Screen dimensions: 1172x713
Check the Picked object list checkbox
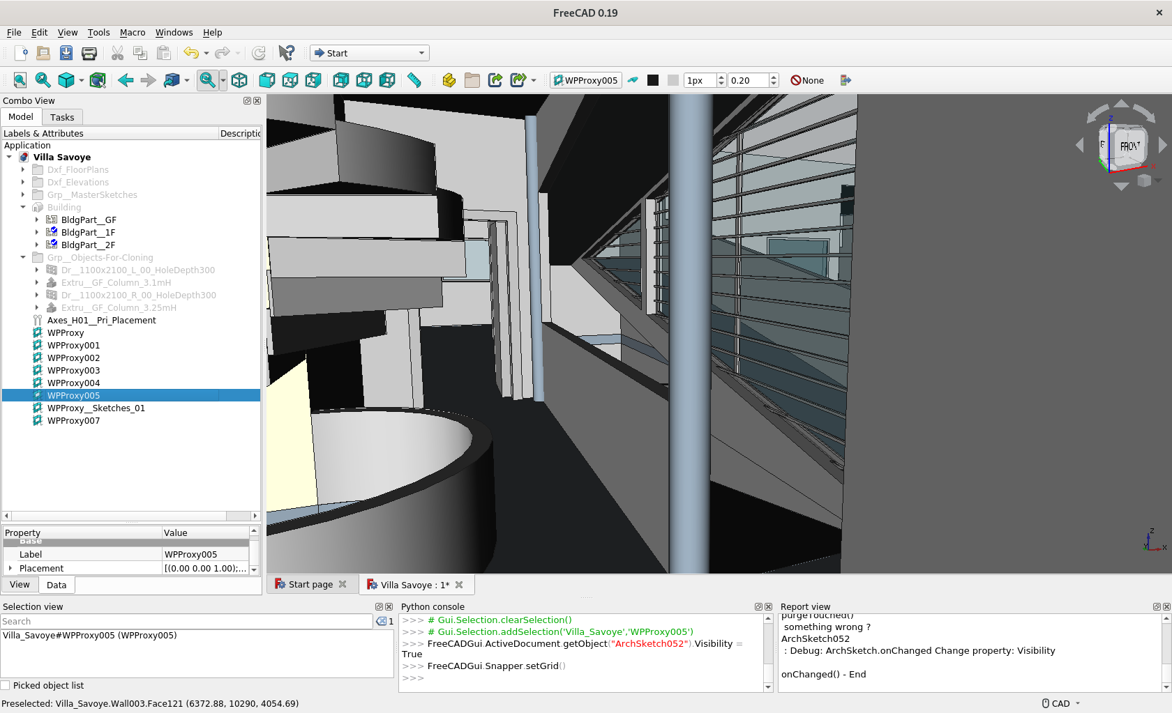tap(6, 686)
